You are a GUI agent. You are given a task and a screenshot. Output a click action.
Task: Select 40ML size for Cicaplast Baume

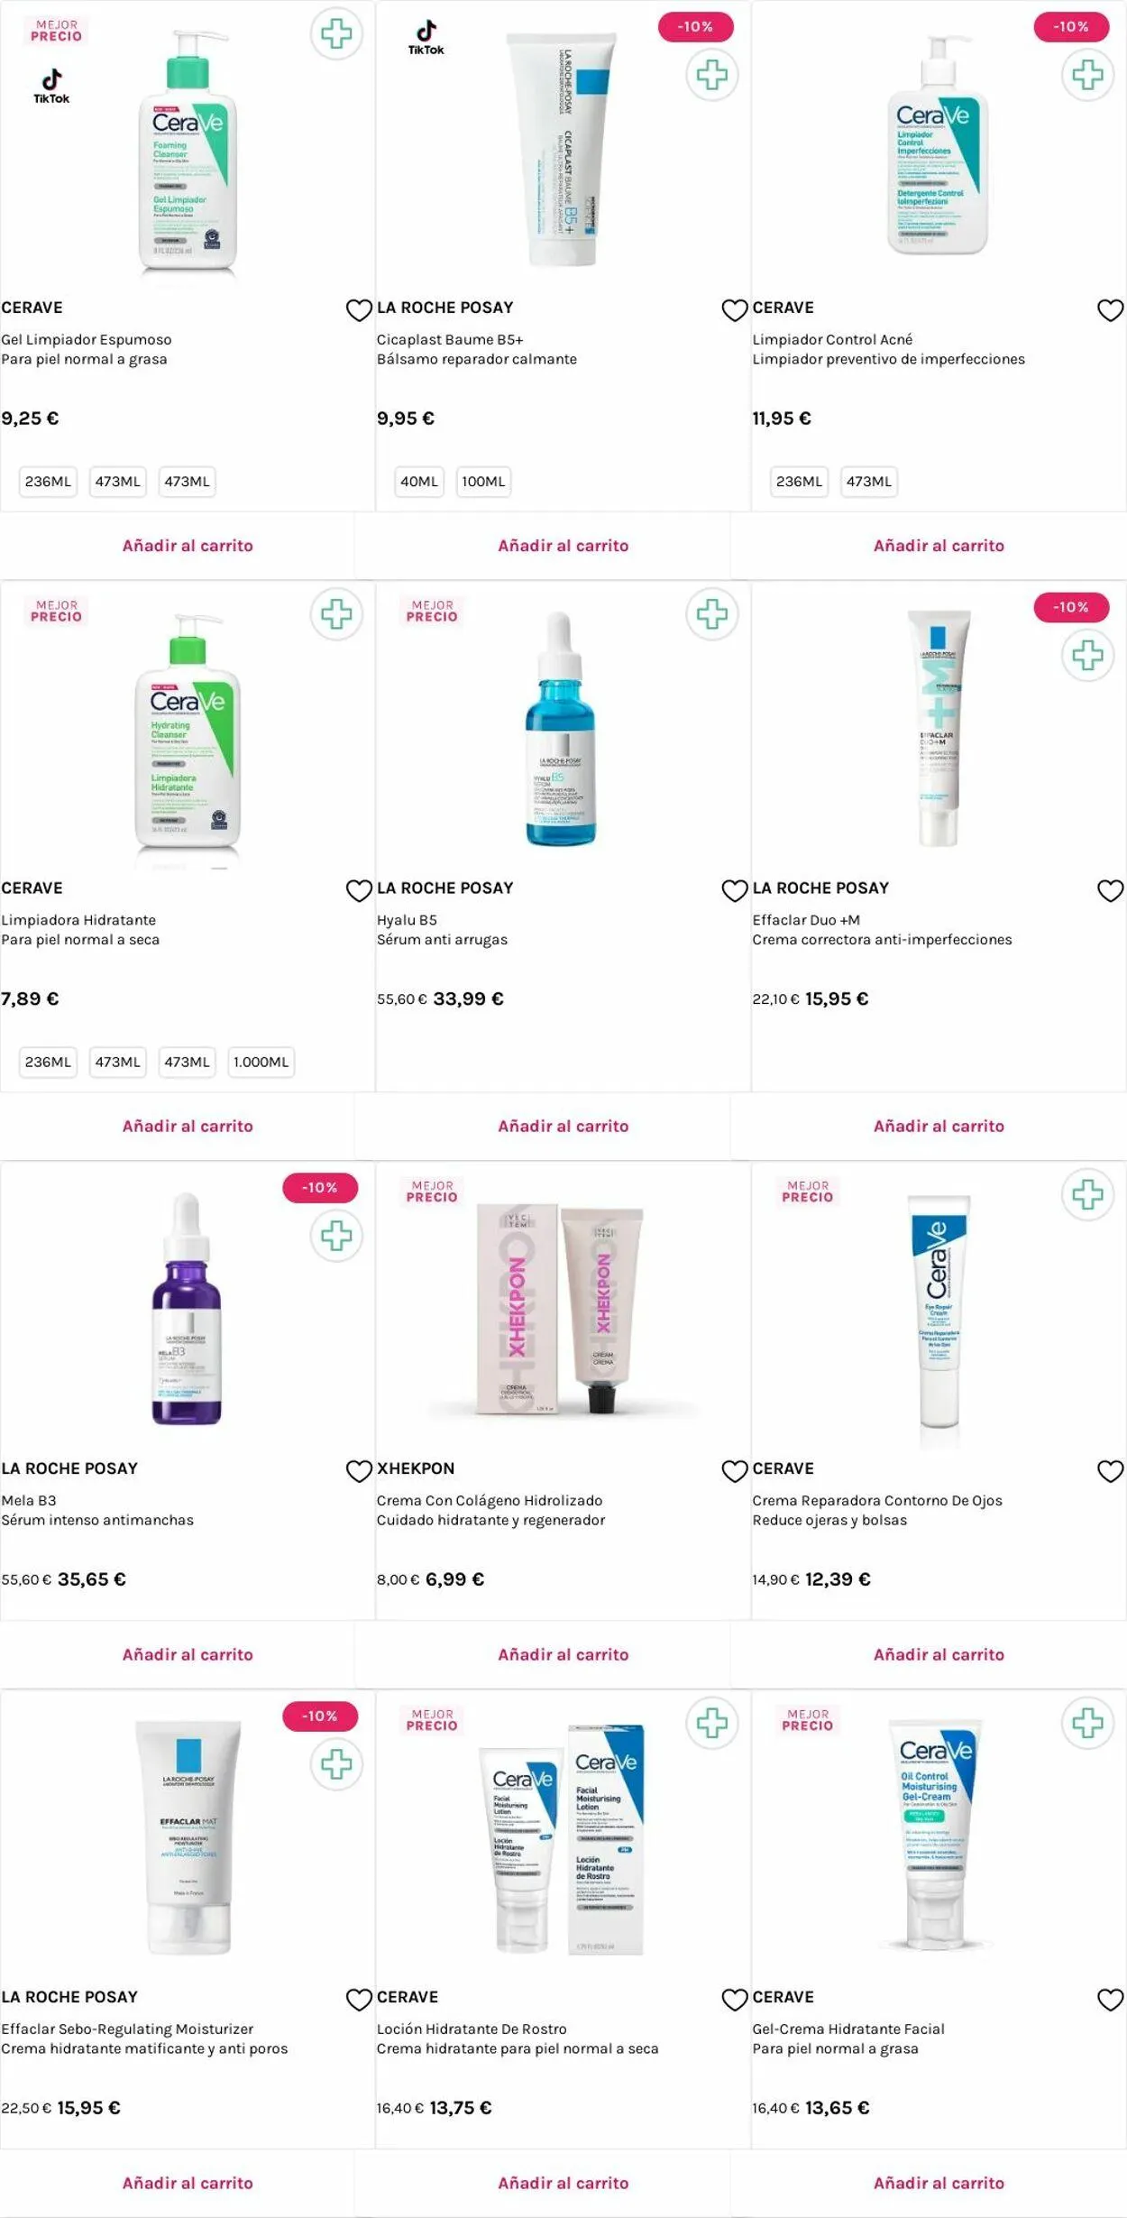pos(418,482)
